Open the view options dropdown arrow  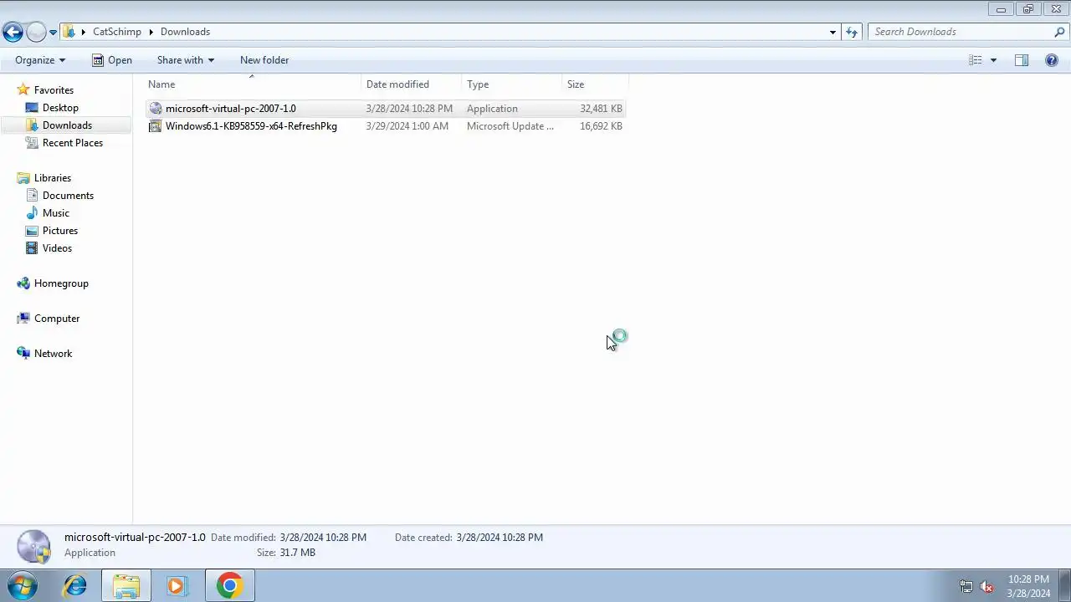click(993, 60)
